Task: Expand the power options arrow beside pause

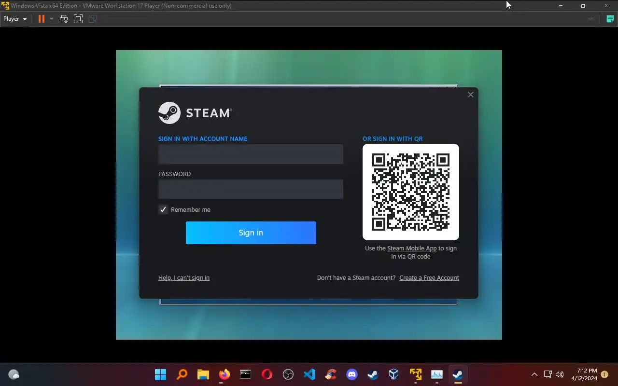Action: (51, 19)
